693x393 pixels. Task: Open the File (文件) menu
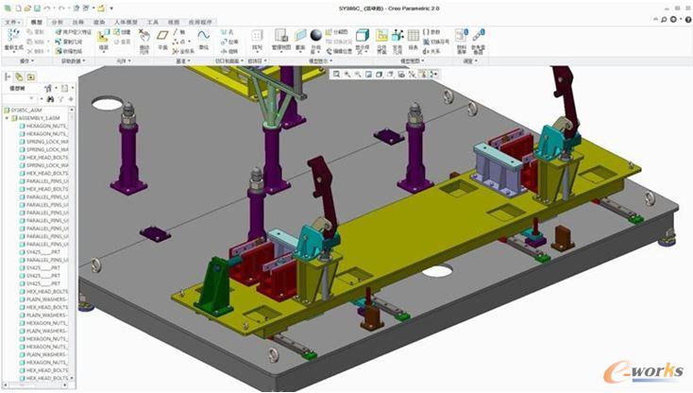coord(11,20)
